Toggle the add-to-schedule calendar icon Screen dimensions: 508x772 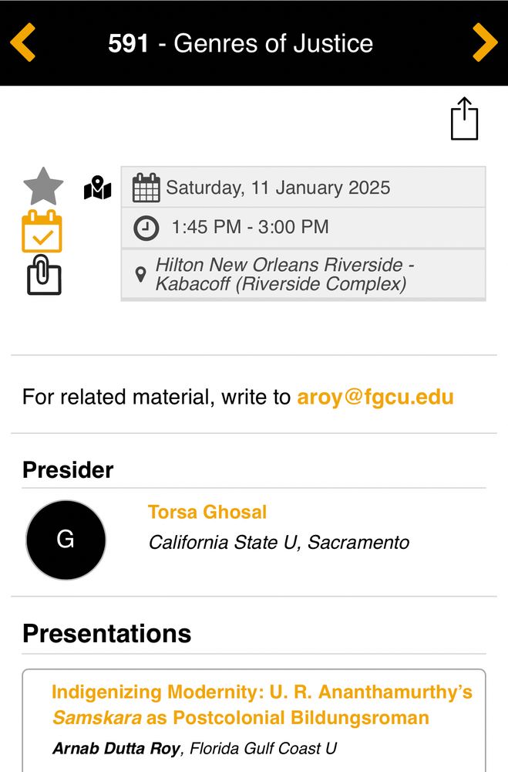click(x=42, y=232)
